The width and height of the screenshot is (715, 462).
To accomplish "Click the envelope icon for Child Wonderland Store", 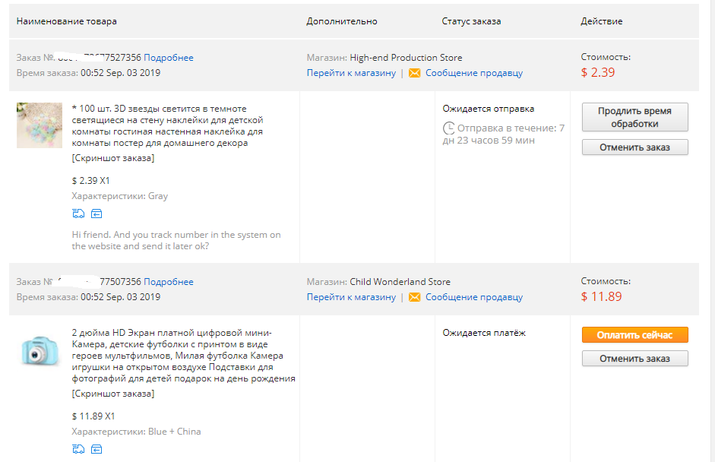I will [415, 297].
